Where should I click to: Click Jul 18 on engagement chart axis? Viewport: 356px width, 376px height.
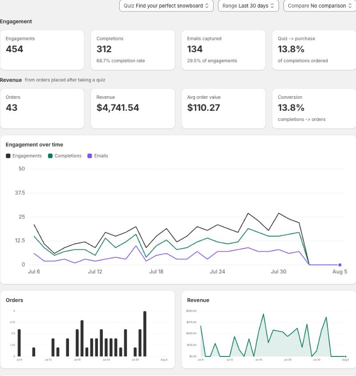tap(156, 272)
